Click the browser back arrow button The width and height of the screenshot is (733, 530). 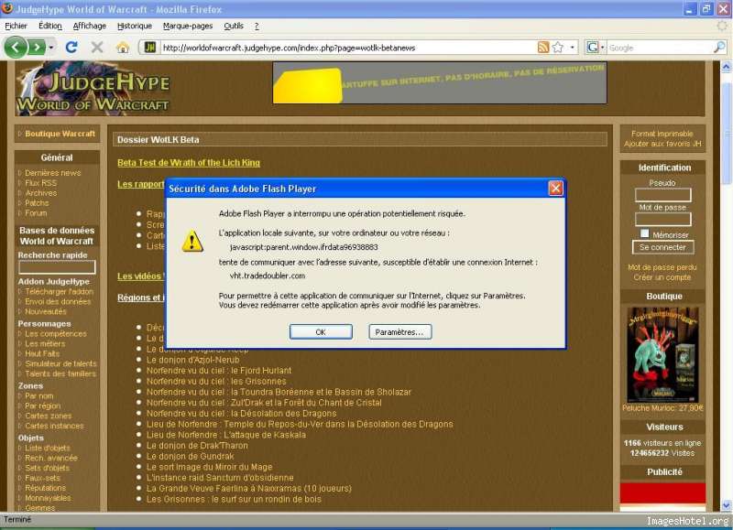coord(16,47)
